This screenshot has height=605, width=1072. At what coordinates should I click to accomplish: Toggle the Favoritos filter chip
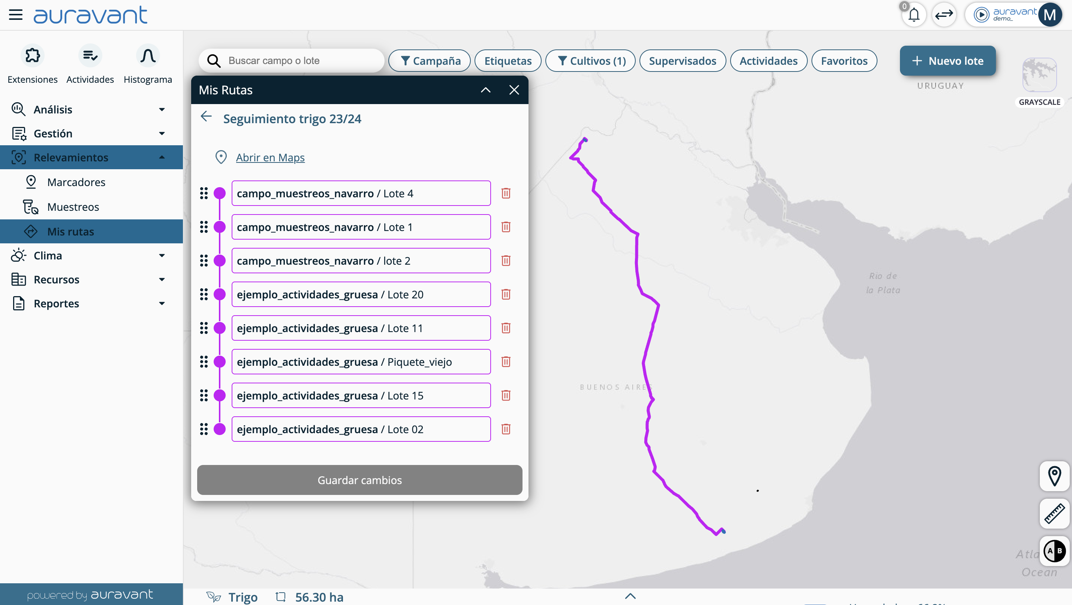click(x=844, y=61)
